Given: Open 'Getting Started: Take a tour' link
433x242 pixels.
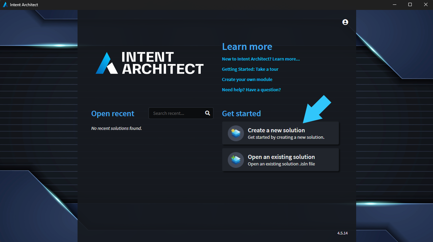Looking at the screenshot, I should [250, 69].
